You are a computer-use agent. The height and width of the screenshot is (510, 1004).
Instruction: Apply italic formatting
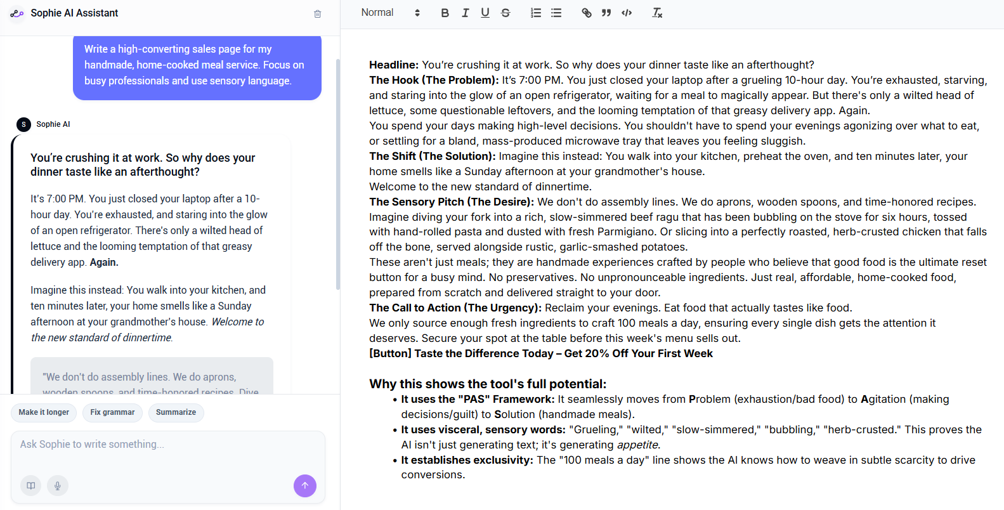[465, 13]
